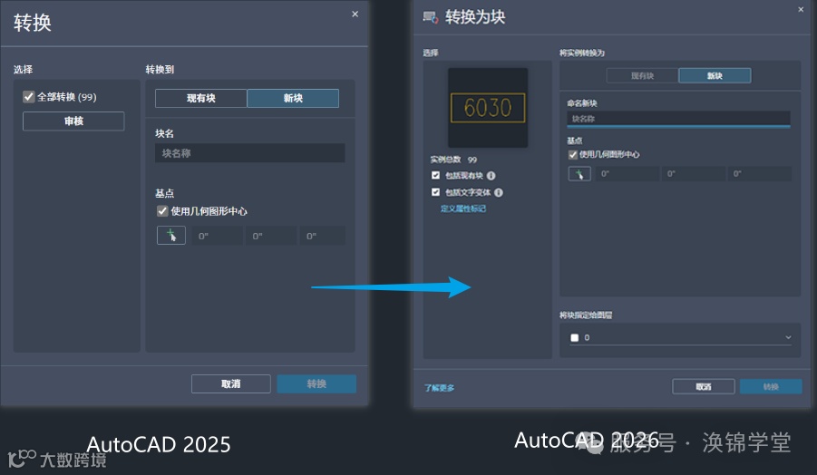The height and width of the screenshot is (475, 817).
Task: Click 取消 button in 2026 dialog
Action: pyautogui.click(x=704, y=386)
